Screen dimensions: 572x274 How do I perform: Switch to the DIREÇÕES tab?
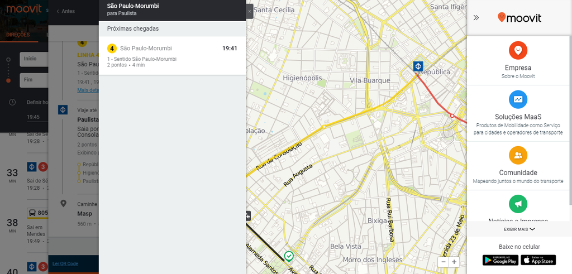[18, 35]
